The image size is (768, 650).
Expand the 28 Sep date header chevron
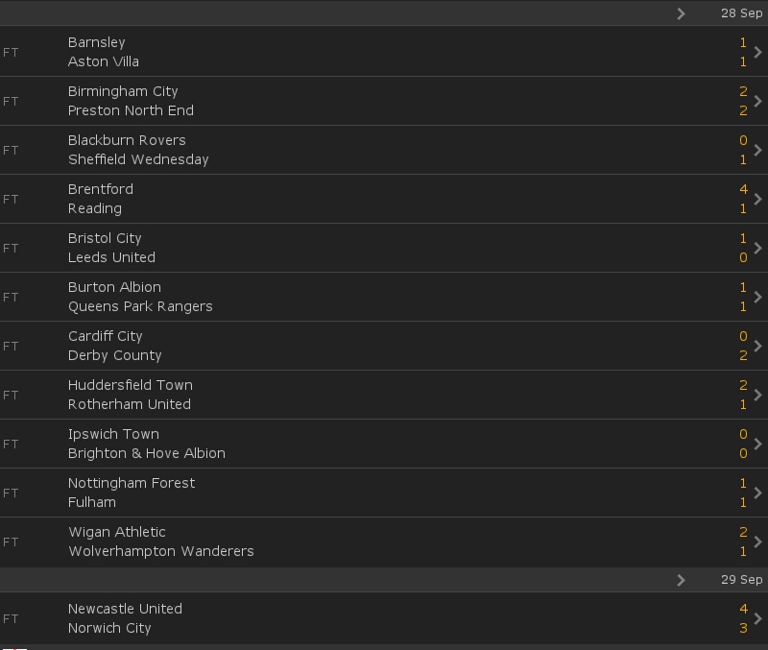point(681,13)
